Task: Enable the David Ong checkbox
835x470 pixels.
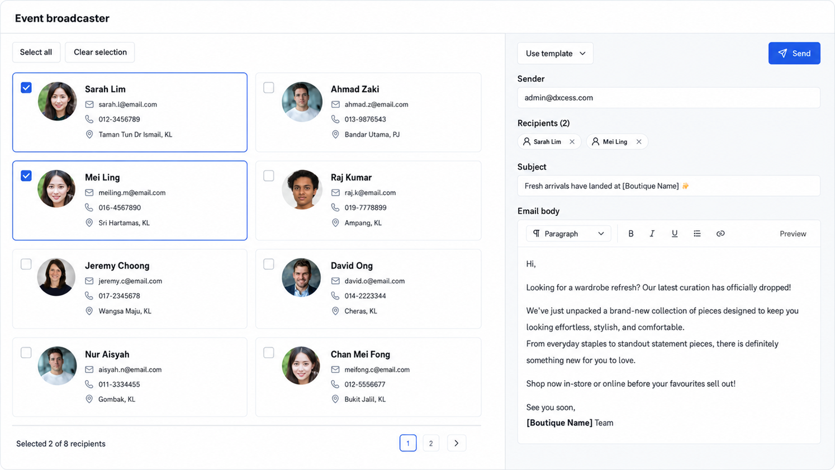Action: [269, 264]
